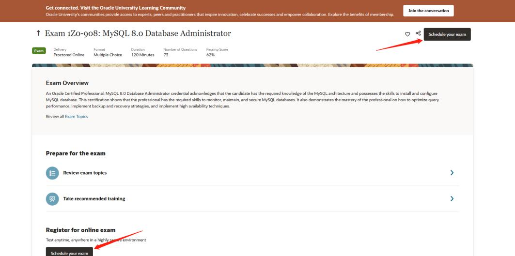Click the share icon near the title
Screen dimensions: 515x256
pyautogui.click(x=418, y=33)
